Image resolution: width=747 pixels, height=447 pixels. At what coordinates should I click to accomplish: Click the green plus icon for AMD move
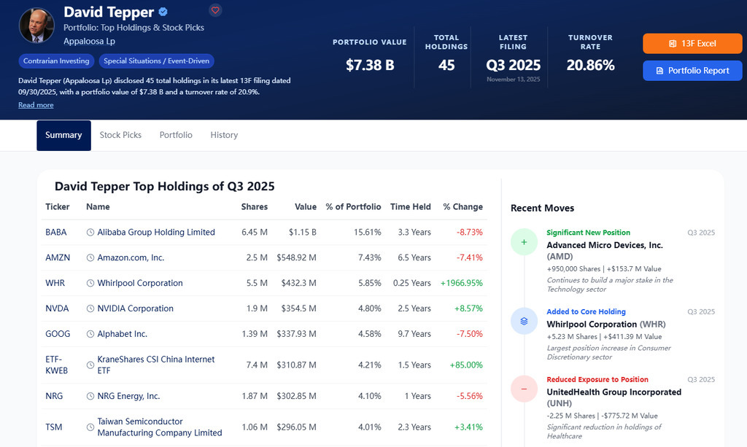pos(524,242)
